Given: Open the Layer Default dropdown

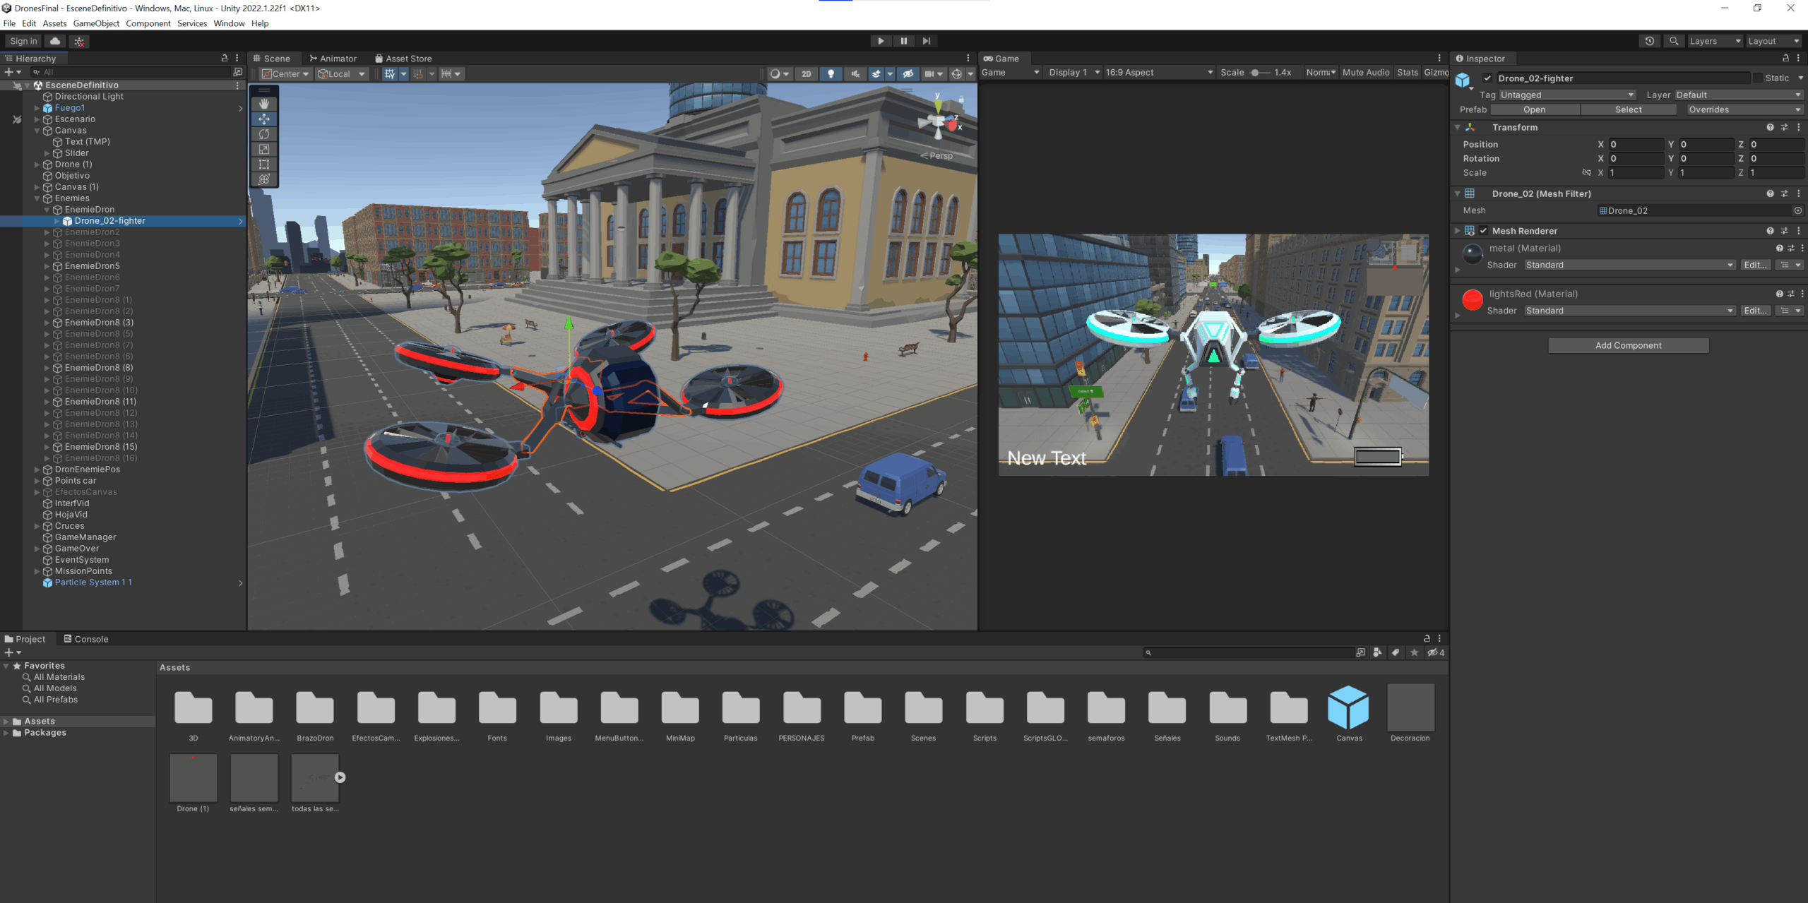Looking at the screenshot, I should click(x=1738, y=95).
